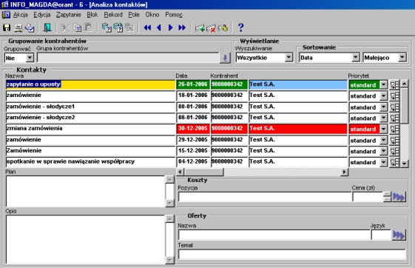415x268 pixels.
Task: Click triple-arrow button in Oferty section
Action: (399, 235)
